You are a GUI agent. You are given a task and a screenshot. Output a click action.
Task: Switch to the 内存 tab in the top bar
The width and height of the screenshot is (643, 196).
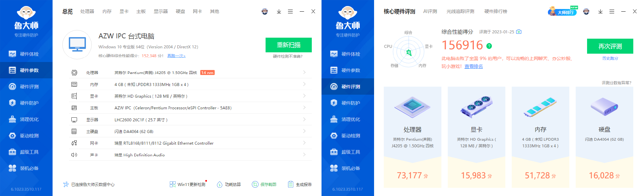pyautogui.click(x=107, y=11)
